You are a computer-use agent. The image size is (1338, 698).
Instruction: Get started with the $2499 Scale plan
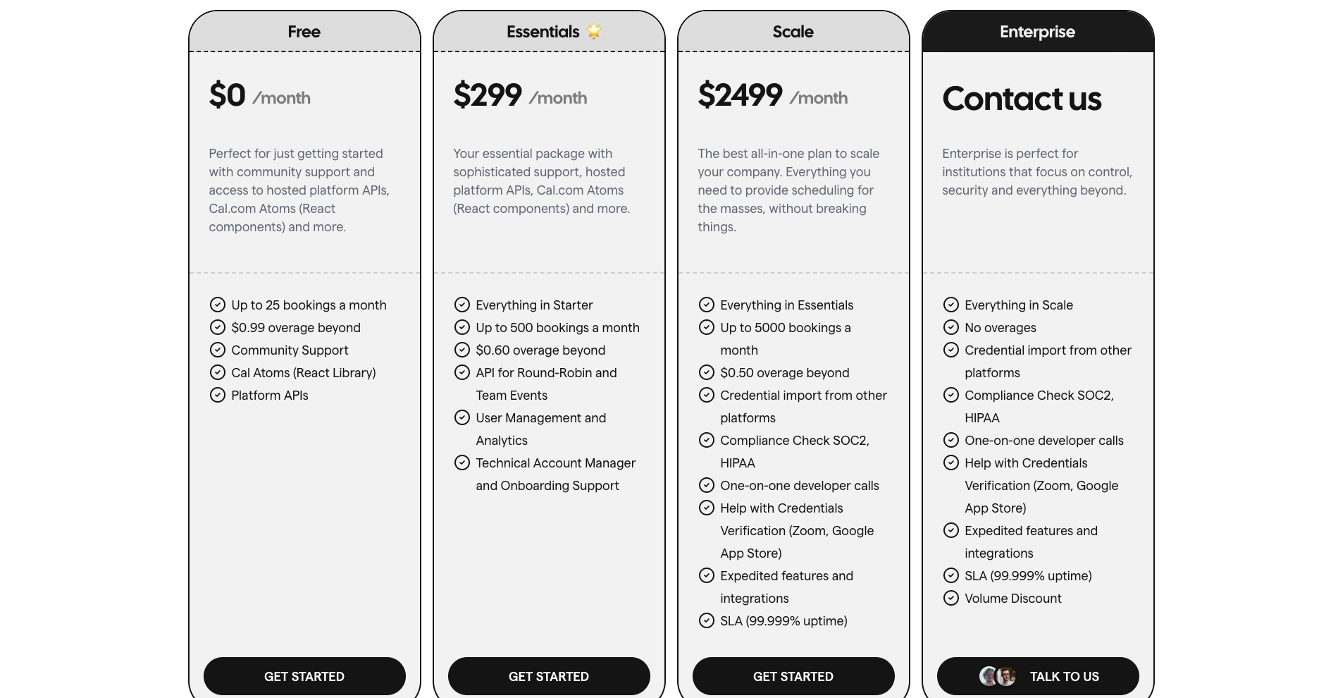pos(793,676)
